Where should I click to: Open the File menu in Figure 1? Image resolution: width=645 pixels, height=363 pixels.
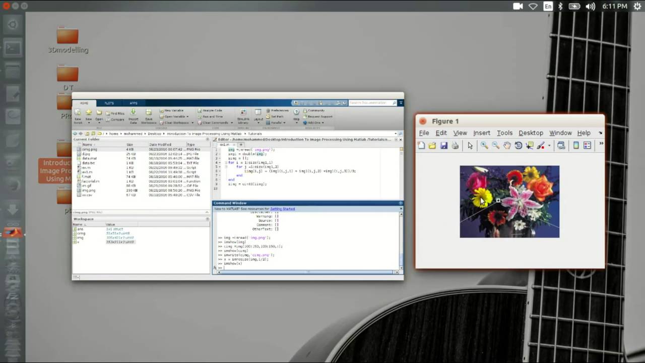coord(424,133)
